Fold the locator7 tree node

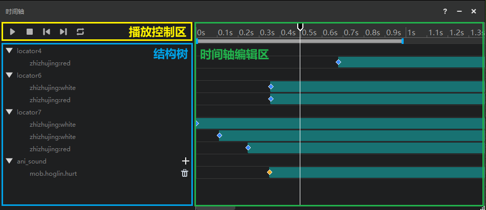(9, 112)
